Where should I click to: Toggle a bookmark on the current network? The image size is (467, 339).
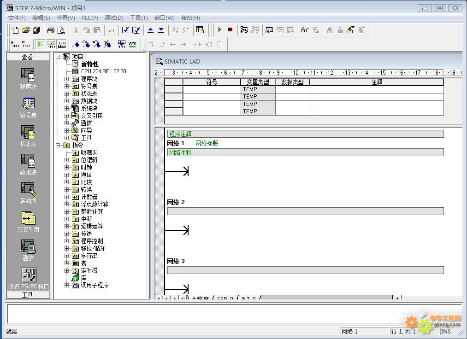(76, 44)
